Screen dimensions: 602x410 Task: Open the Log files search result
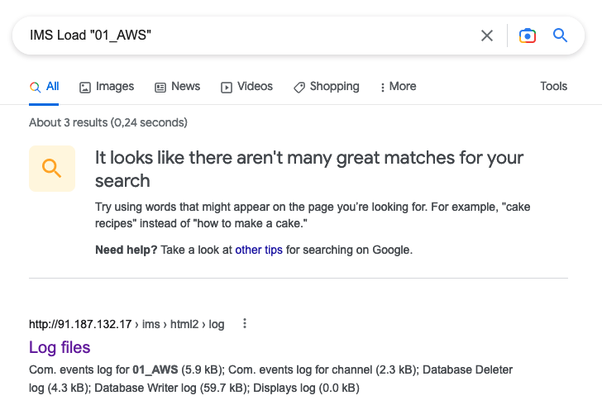60,347
